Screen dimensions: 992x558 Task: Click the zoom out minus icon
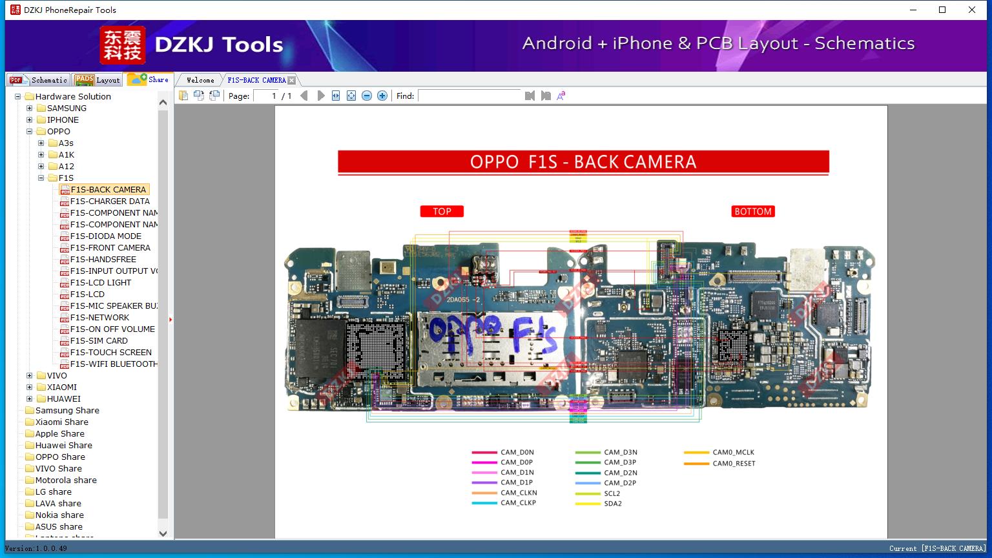pyautogui.click(x=367, y=96)
